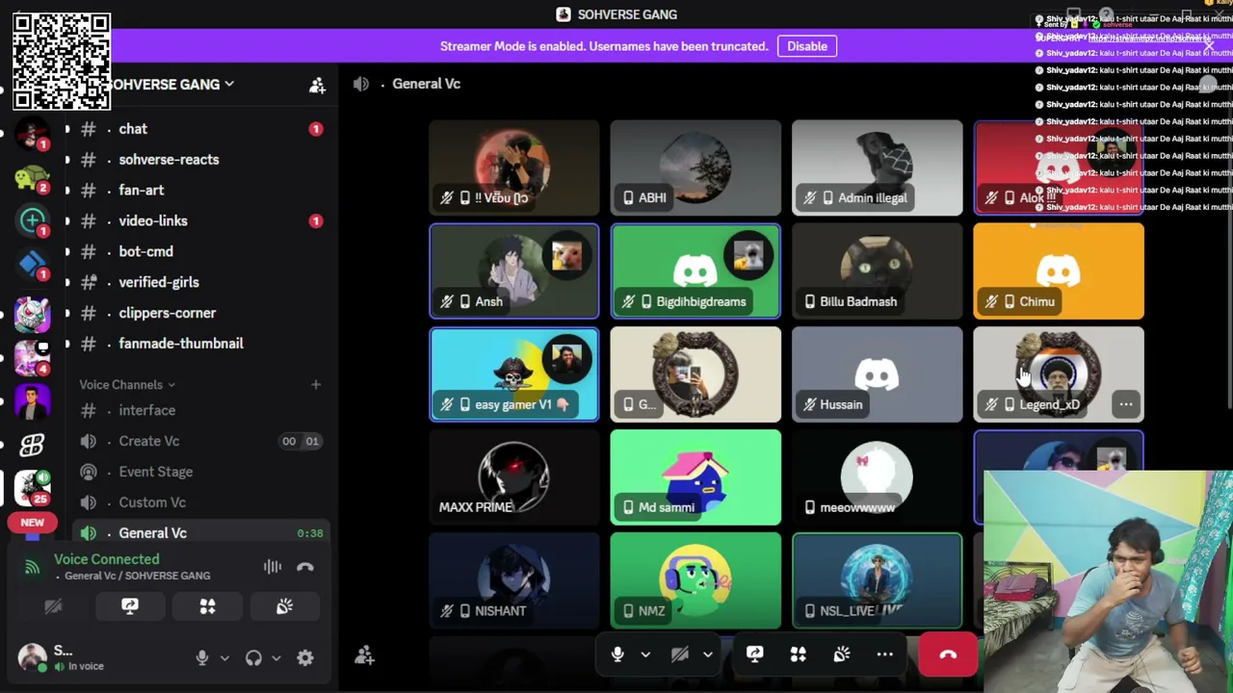Mute microphone in the call control bar
Viewport: 1233px width, 693px height.
[617, 654]
